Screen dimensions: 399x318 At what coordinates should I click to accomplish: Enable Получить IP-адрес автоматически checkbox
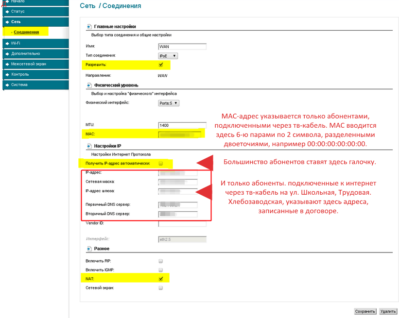pos(161,164)
